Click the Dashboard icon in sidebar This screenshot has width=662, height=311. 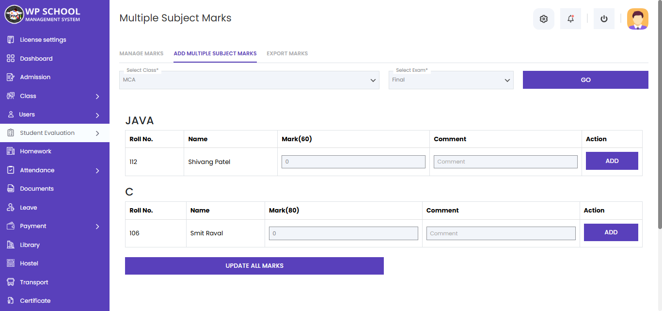pyautogui.click(x=11, y=59)
